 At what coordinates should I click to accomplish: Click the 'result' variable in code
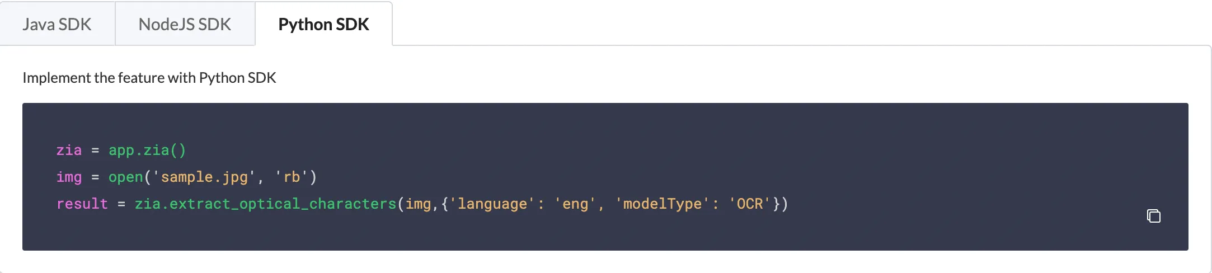coord(82,204)
